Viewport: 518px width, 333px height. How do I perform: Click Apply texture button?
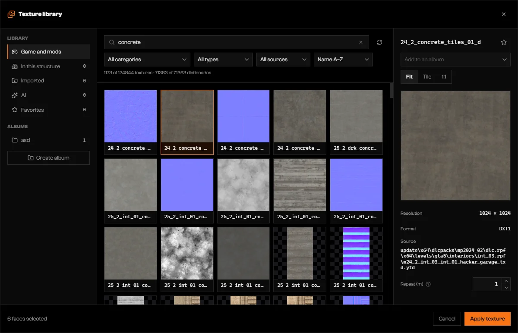click(x=487, y=319)
